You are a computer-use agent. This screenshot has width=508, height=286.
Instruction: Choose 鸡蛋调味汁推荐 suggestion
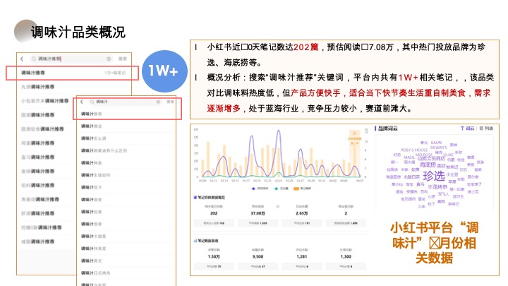tap(37, 143)
